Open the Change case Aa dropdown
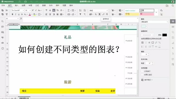176x99 pixels. coord(40,10)
